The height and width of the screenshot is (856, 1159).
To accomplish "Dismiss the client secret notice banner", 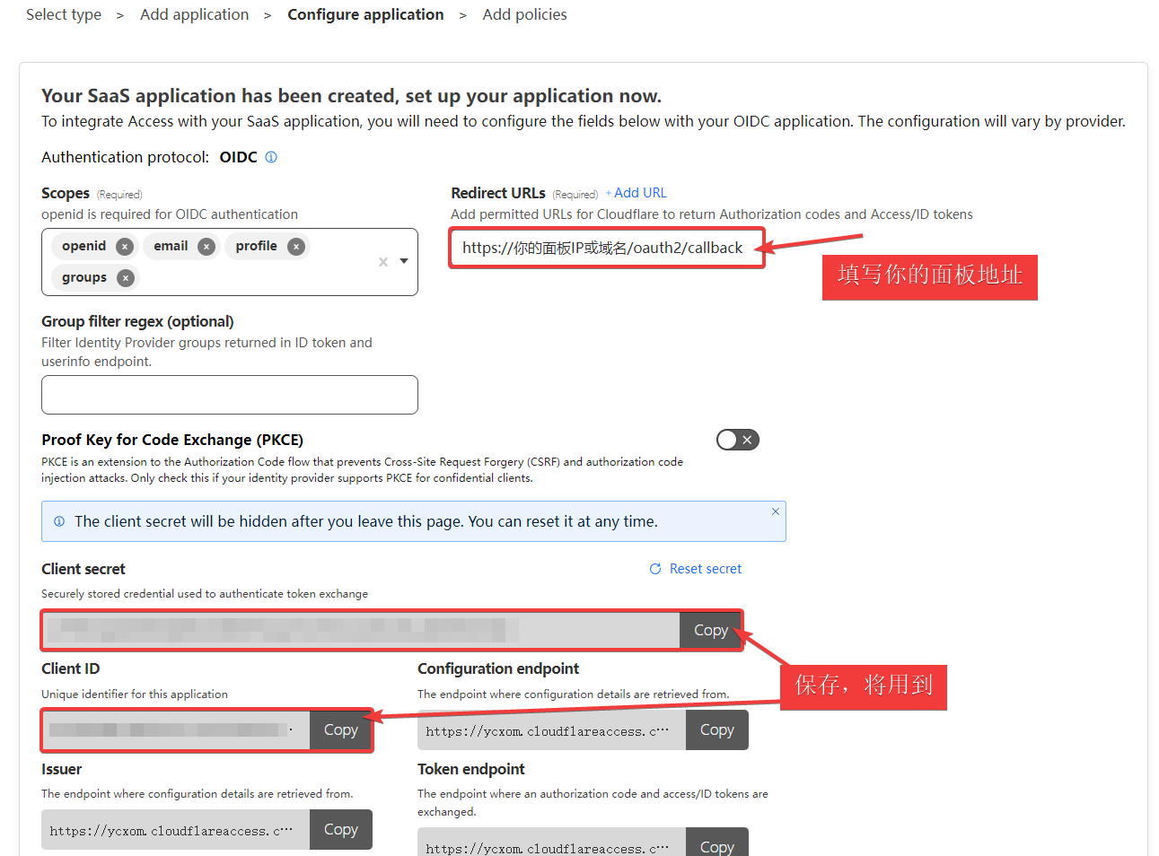I will 776,511.
